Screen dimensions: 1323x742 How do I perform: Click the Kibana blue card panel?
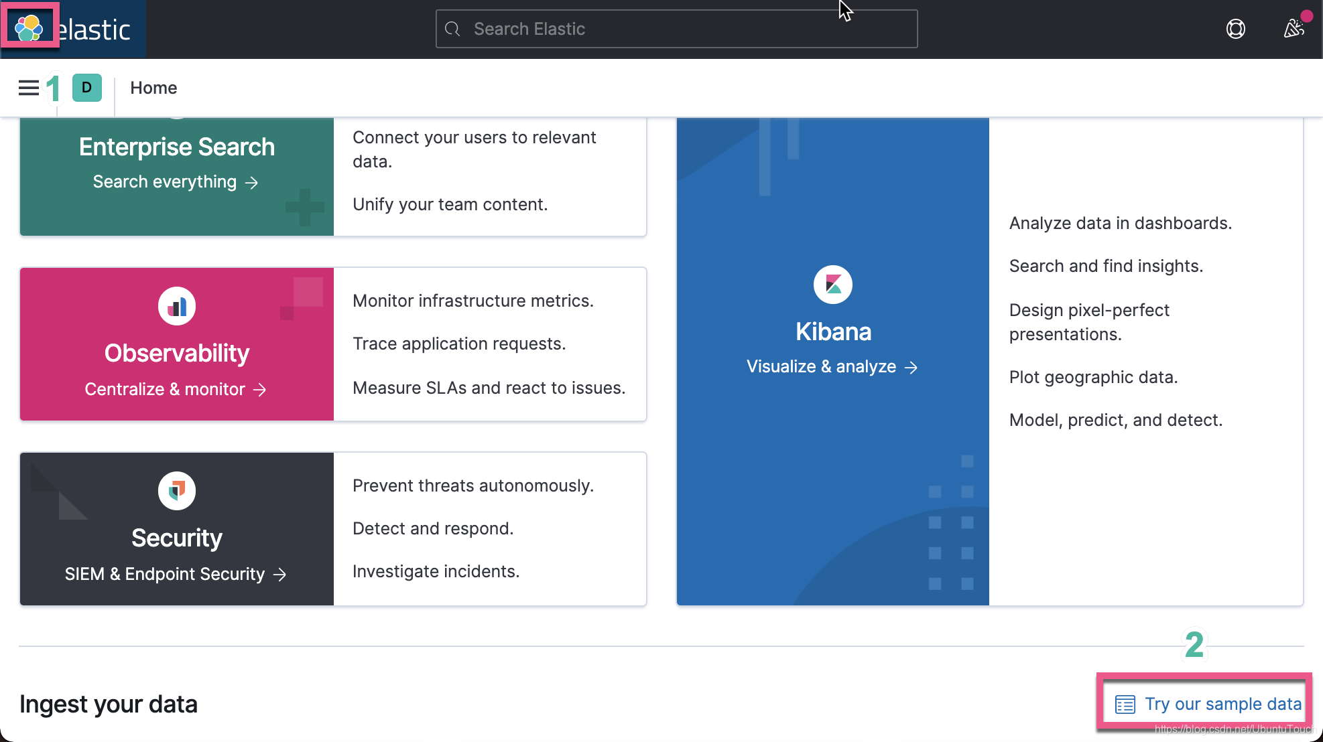click(832, 469)
